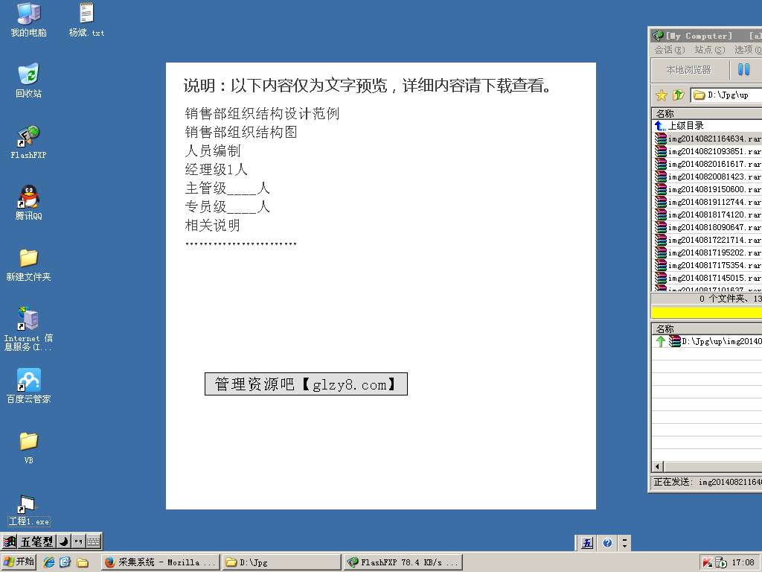Launch the 腾讯QQ desktop shortcut
762x572 pixels.
[x=29, y=203]
